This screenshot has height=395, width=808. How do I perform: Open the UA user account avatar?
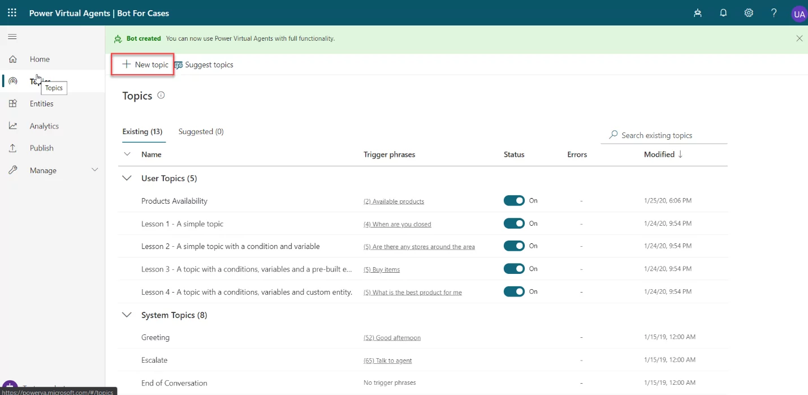point(799,15)
